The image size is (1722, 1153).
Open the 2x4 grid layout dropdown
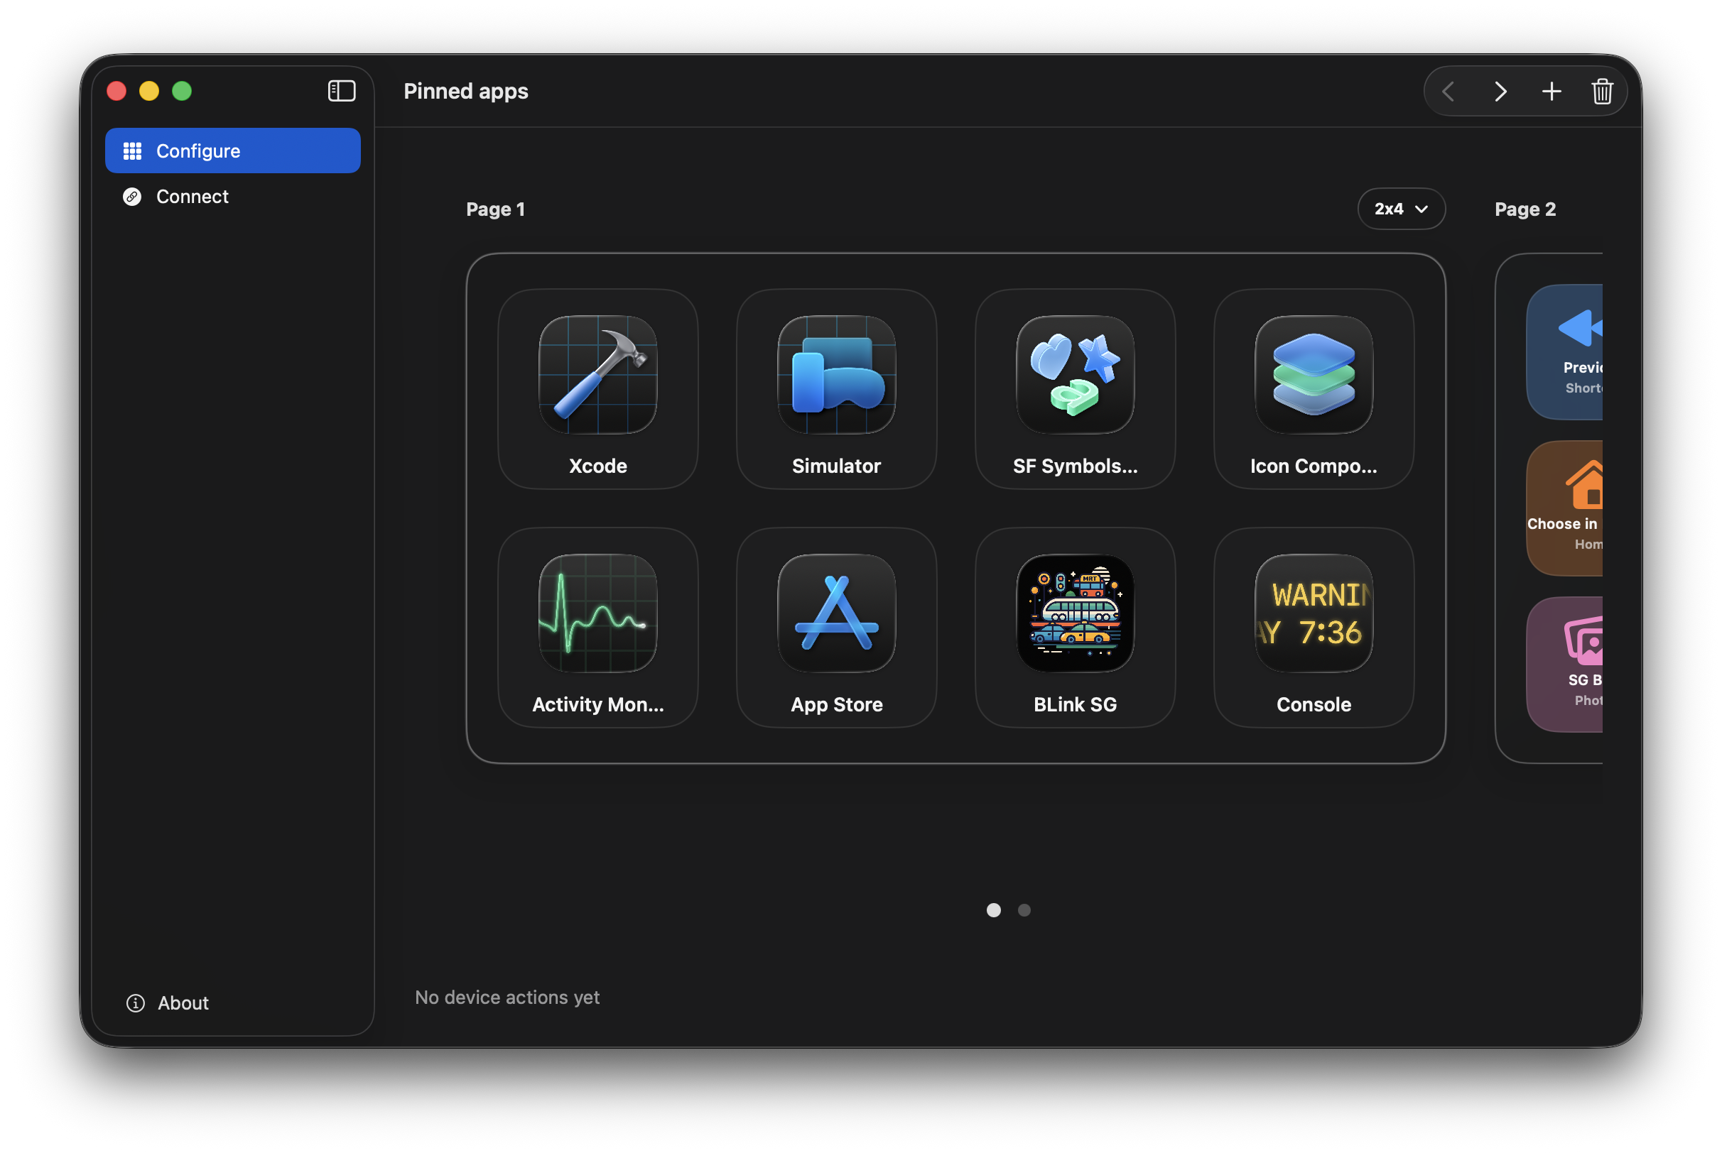click(1401, 209)
